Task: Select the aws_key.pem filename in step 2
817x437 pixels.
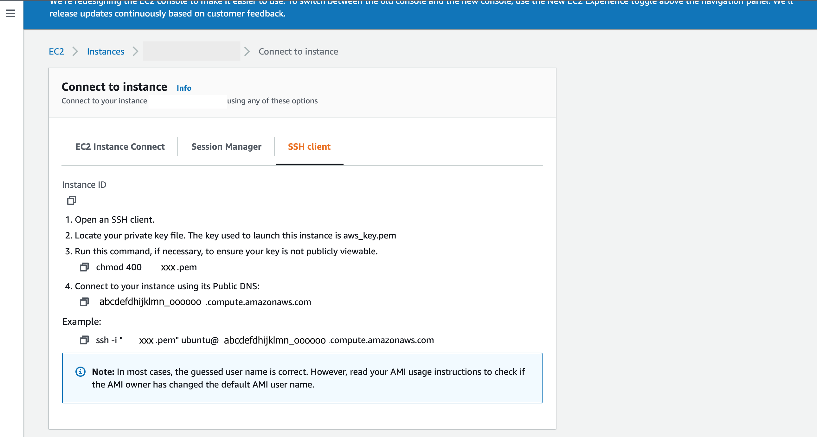Action: point(370,236)
